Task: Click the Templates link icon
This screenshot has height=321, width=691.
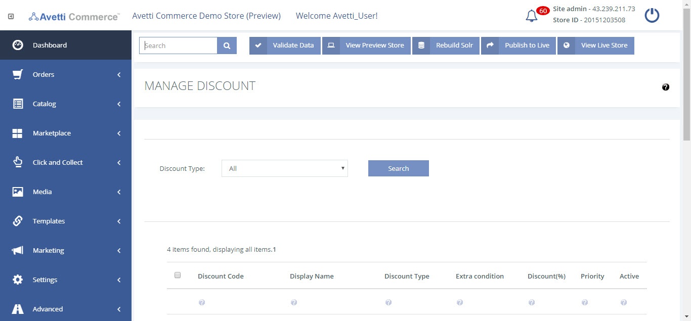Action: click(x=18, y=221)
